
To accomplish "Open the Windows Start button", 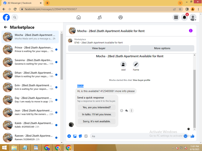I will [x=4, y=148].
